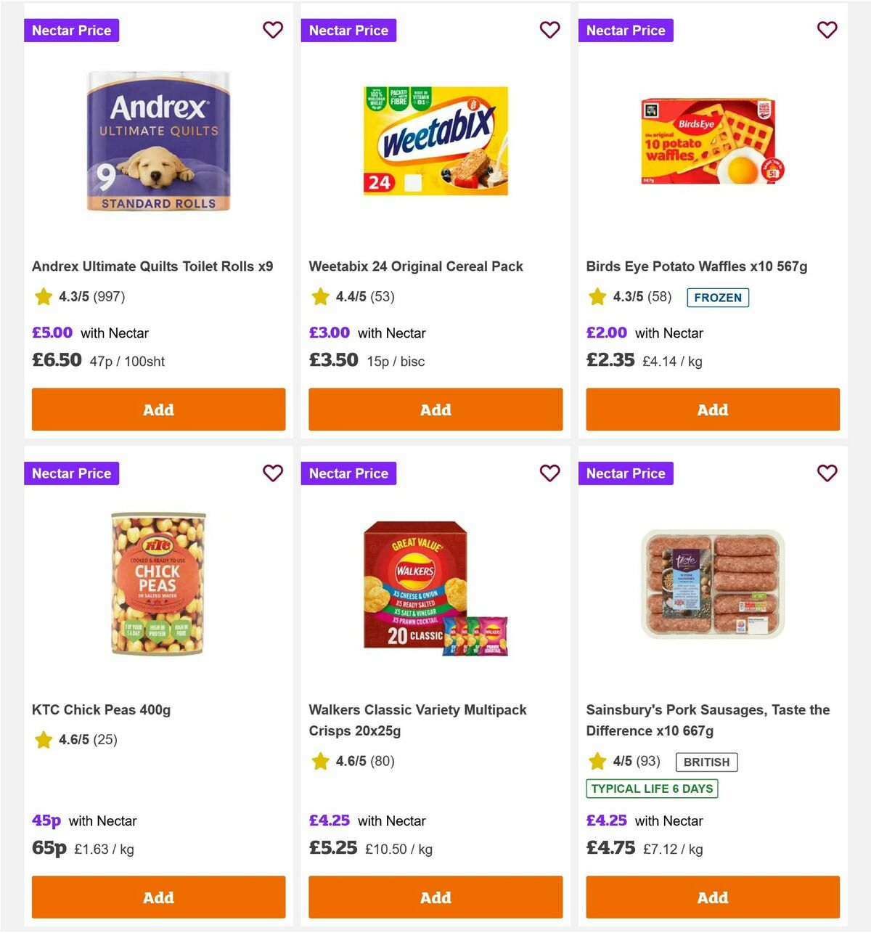This screenshot has width=871, height=933.
Task: Open the KTC Chick Peas 400g product page
Action: [102, 709]
